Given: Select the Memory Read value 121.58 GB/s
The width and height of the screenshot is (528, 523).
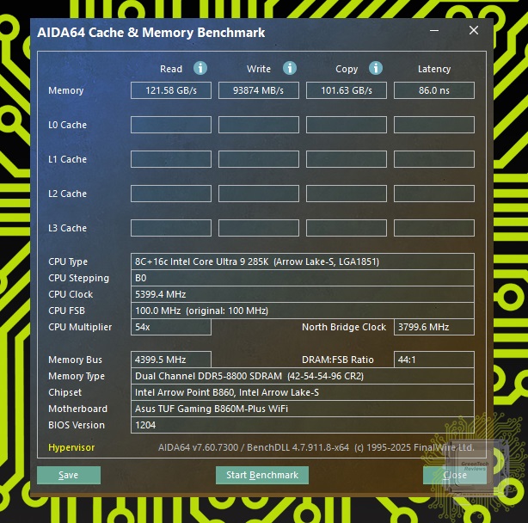Looking at the screenshot, I should 171,90.
